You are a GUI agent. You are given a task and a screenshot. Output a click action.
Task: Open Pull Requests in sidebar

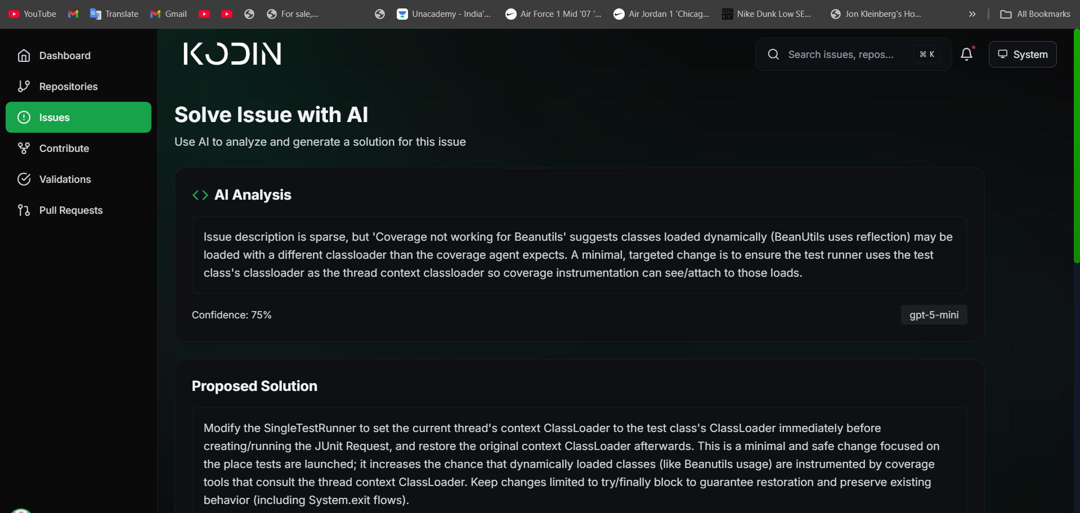click(x=78, y=210)
